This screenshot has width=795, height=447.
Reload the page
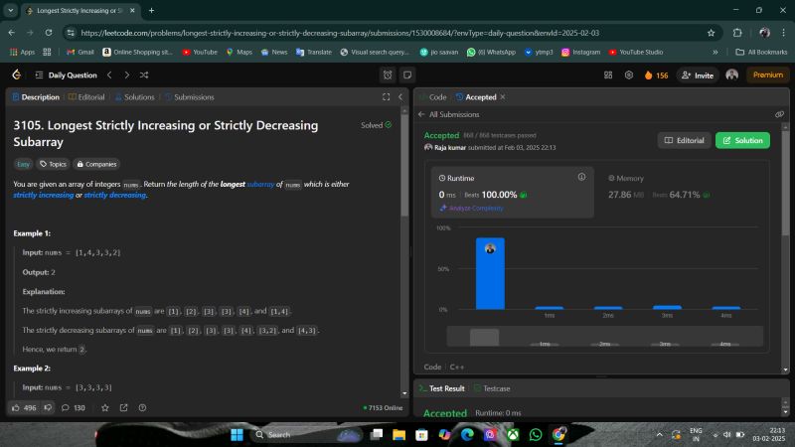coord(49,33)
